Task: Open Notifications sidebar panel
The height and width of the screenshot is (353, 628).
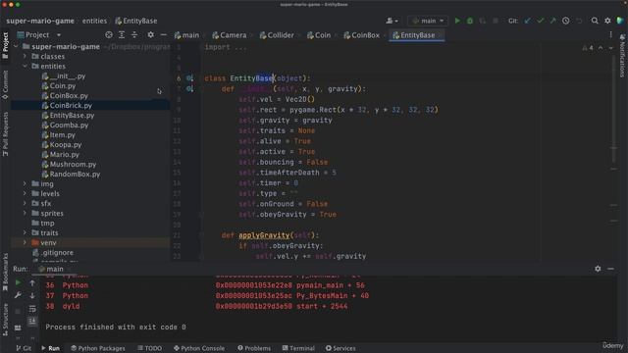Action: [622, 55]
